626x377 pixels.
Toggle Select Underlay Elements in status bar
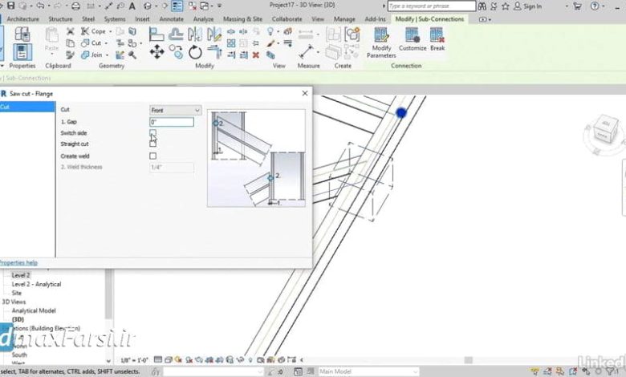[x=547, y=371]
